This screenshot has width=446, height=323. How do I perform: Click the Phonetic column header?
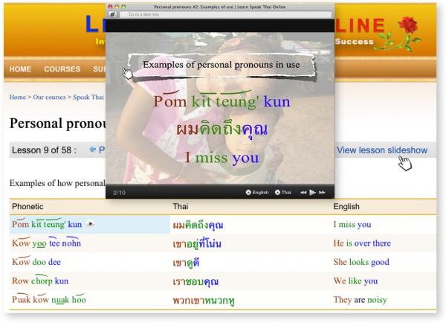pyautogui.click(x=28, y=206)
